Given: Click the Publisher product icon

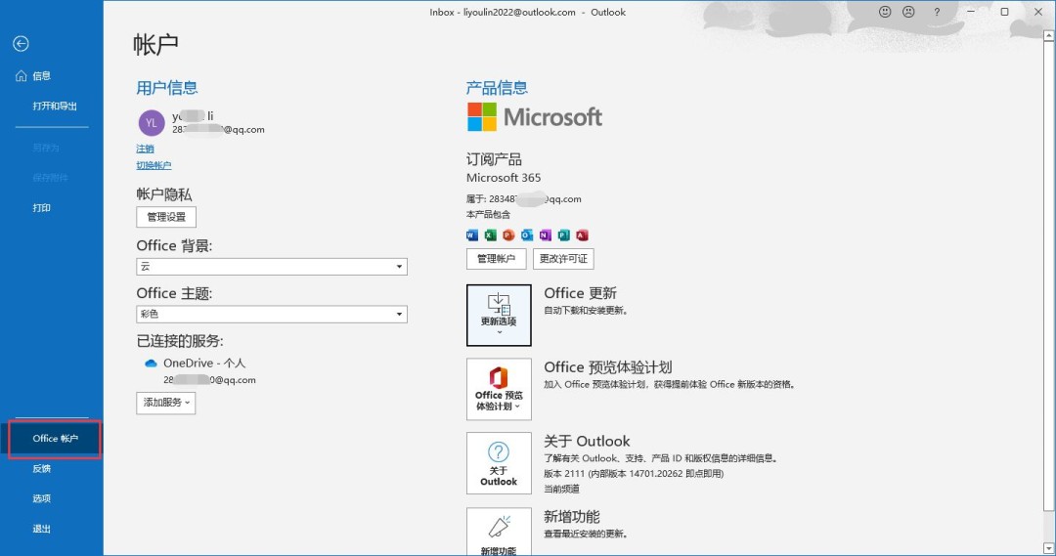Looking at the screenshot, I should tap(564, 235).
